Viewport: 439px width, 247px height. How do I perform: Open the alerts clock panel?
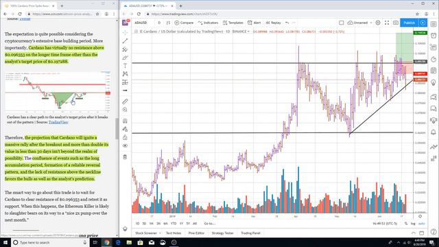point(434,36)
